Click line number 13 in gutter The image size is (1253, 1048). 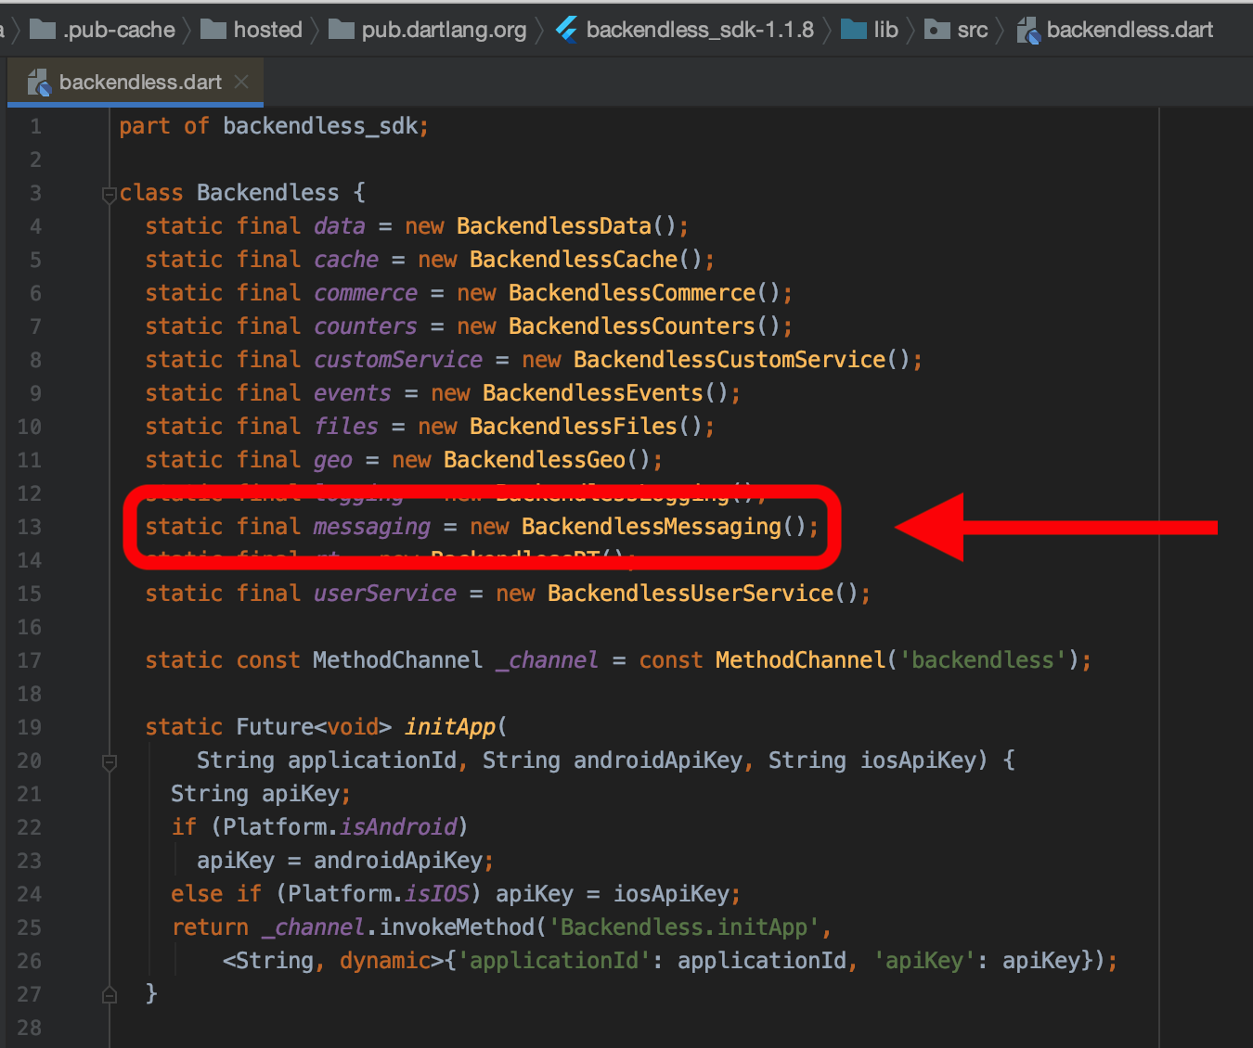pyautogui.click(x=30, y=527)
